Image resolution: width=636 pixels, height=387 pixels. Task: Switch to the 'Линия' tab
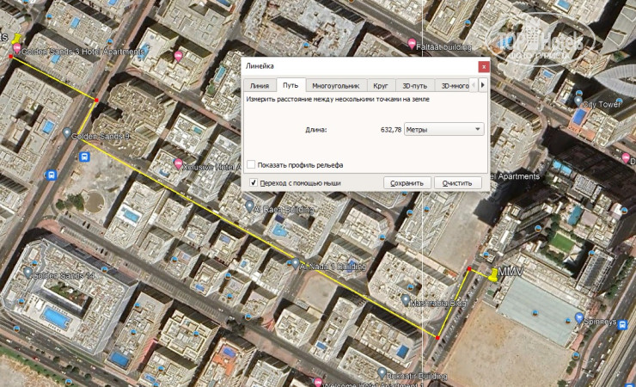[259, 86]
